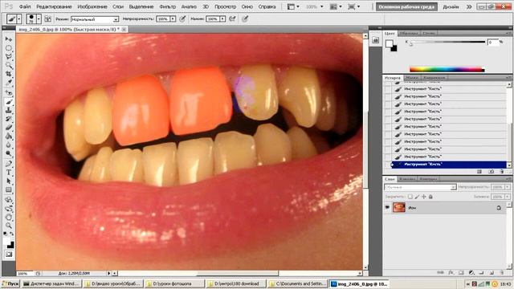This screenshot has height=289, width=514.
Task: Select the Crop tool
Action: click(9, 75)
